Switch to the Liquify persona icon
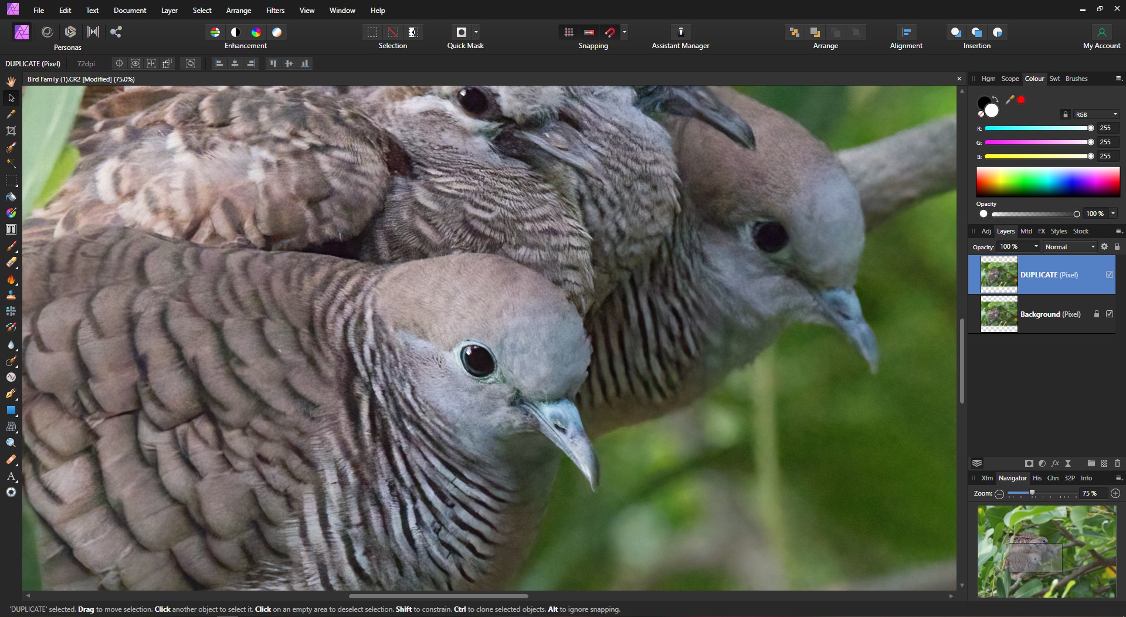 coord(48,32)
